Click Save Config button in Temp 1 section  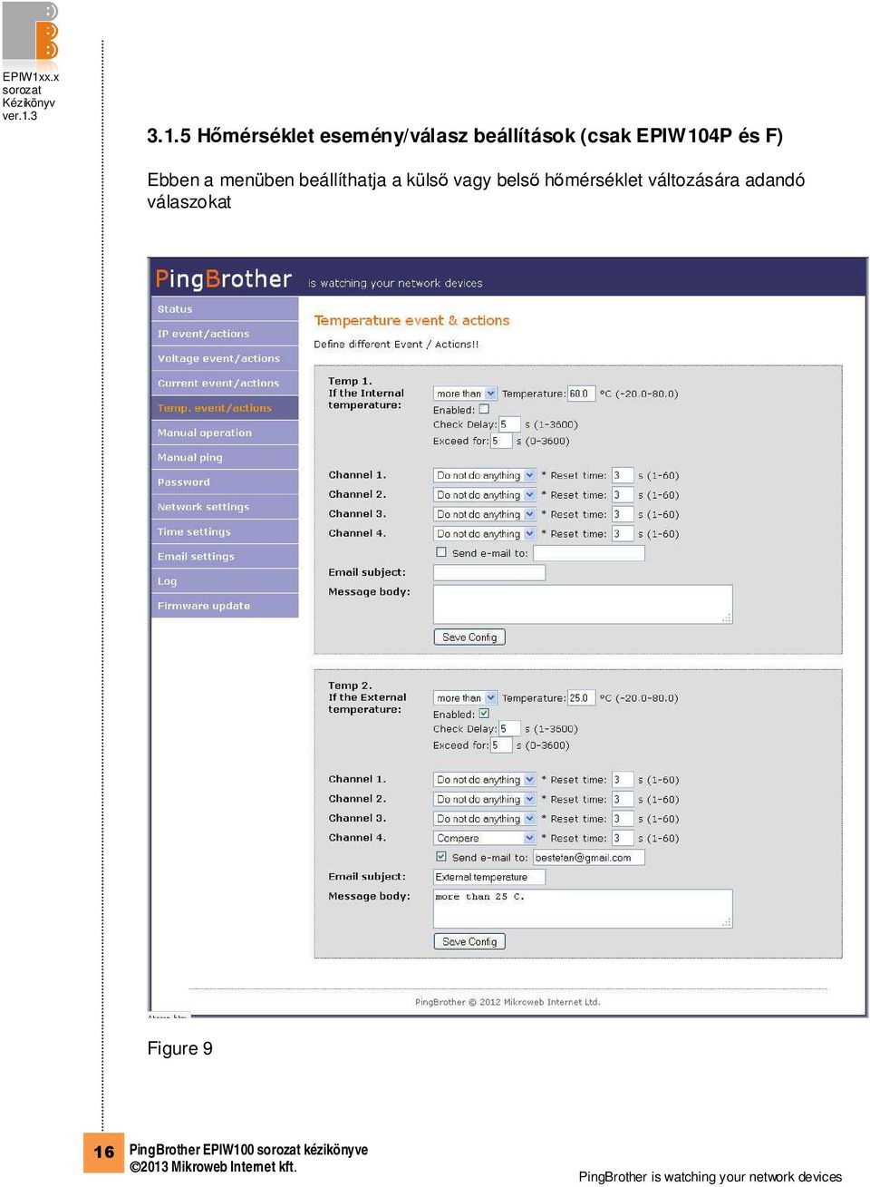click(x=469, y=637)
